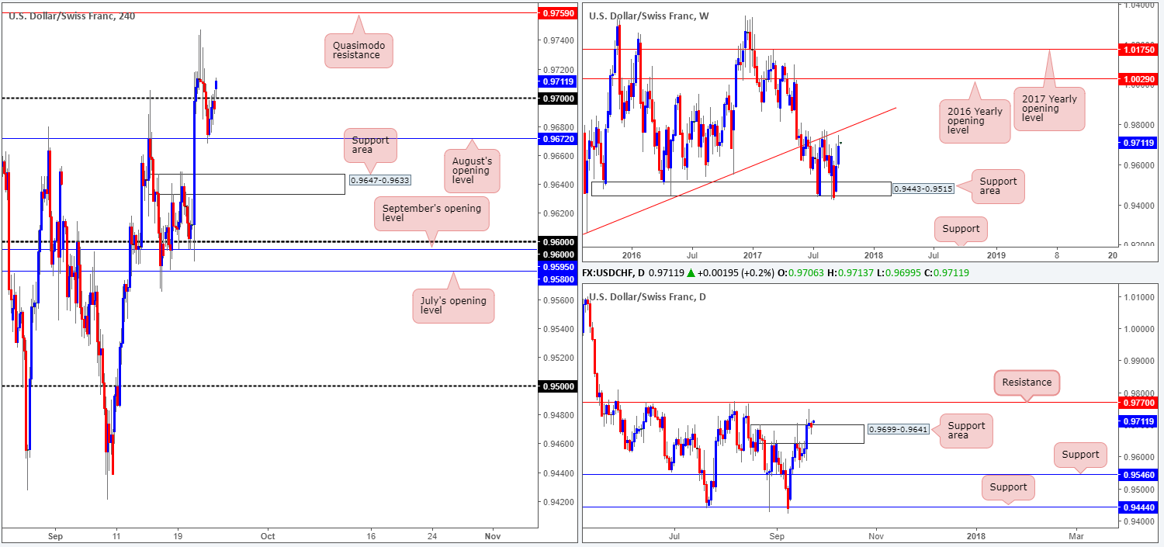Click the red 1.00290 price label
The height and width of the screenshot is (547, 1164).
pos(1139,79)
